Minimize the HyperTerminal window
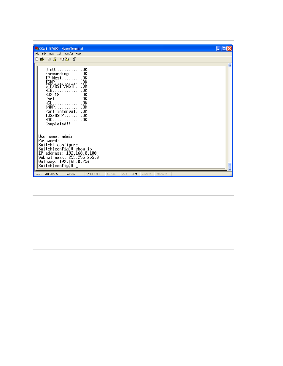This screenshot has width=283, height=366. click(x=219, y=49)
